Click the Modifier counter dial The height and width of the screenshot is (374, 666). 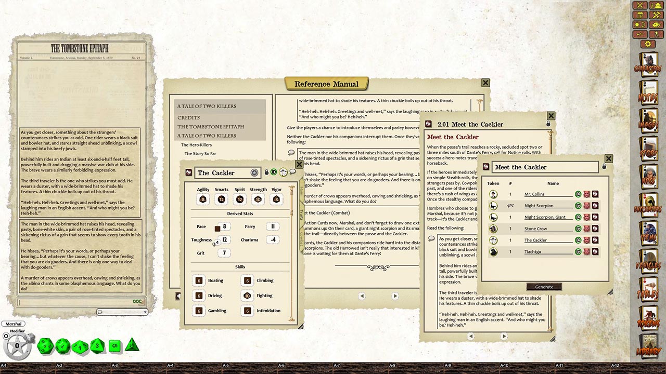click(x=18, y=344)
